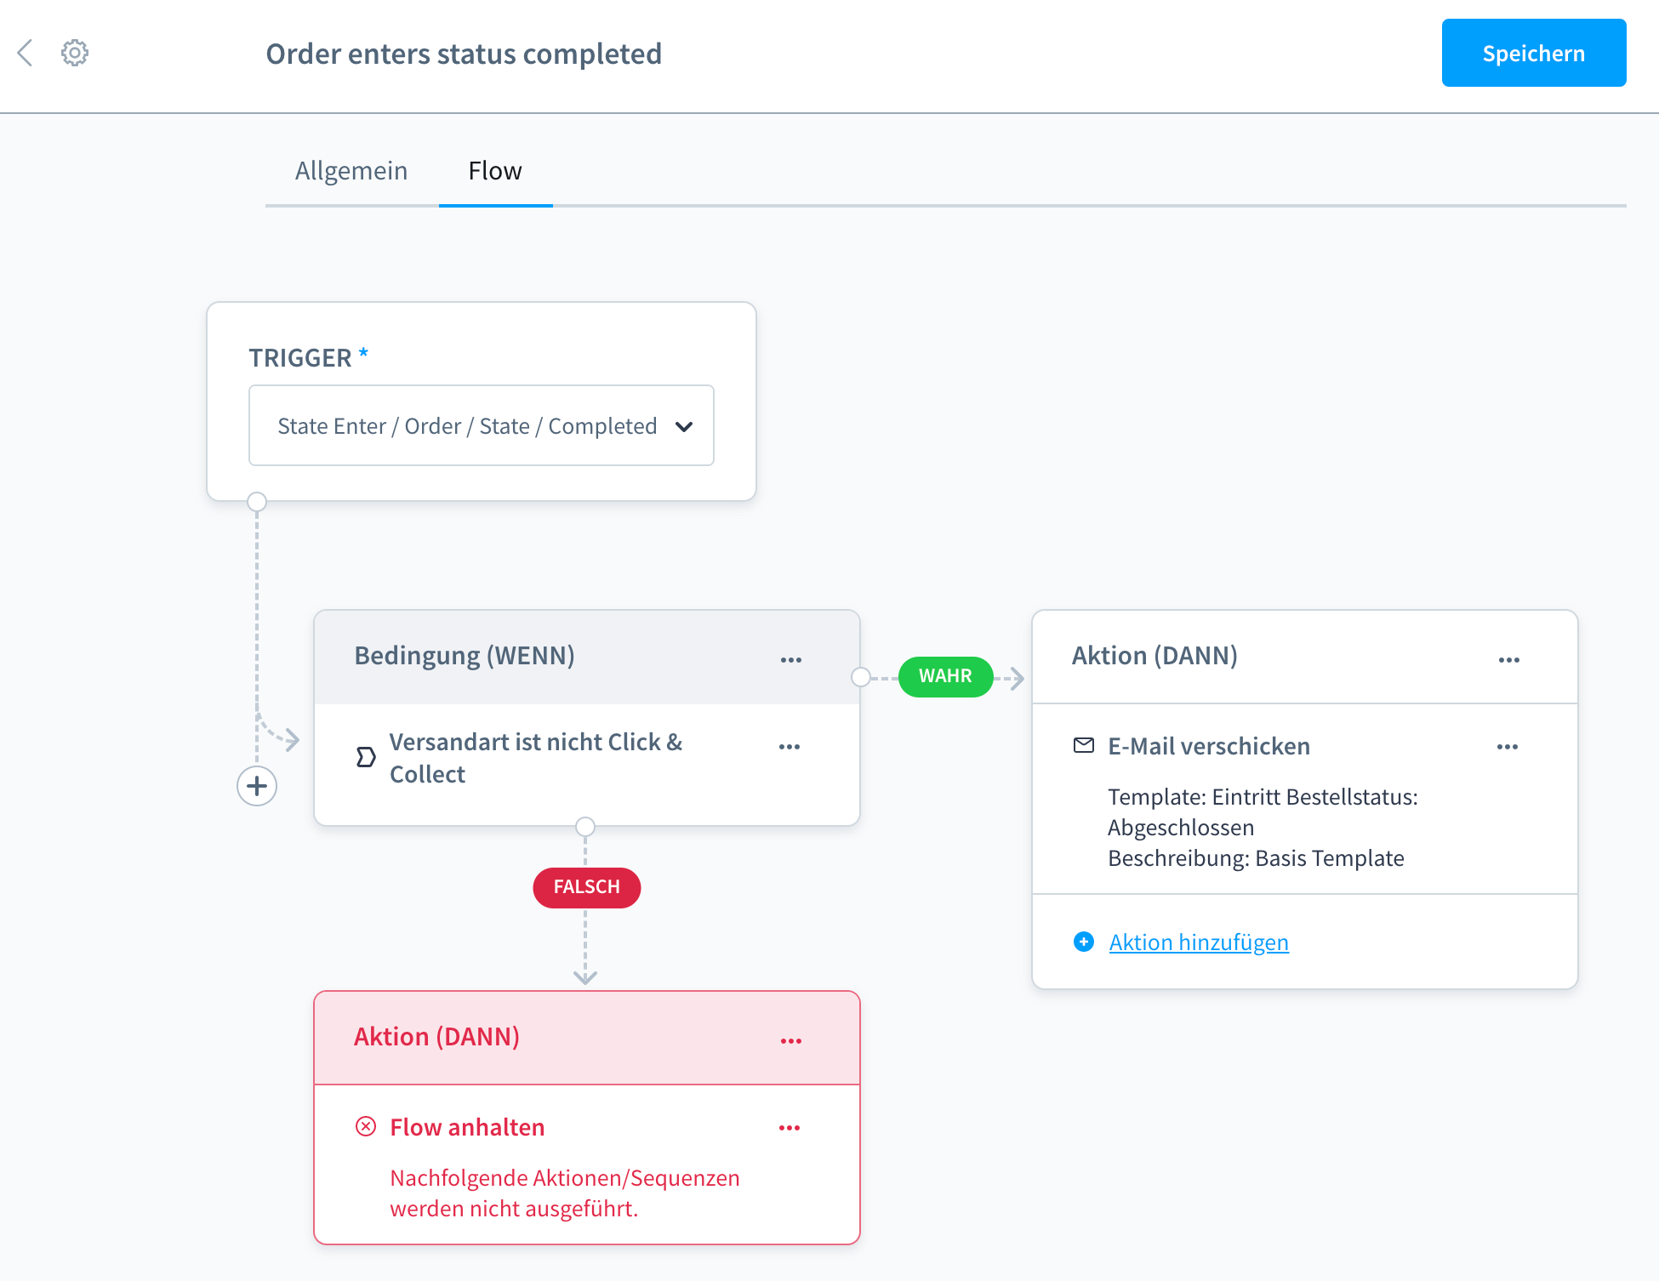Click the plus icon to add sequence
This screenshot has height=1281, width=1659.
click(x=257, y=786)
